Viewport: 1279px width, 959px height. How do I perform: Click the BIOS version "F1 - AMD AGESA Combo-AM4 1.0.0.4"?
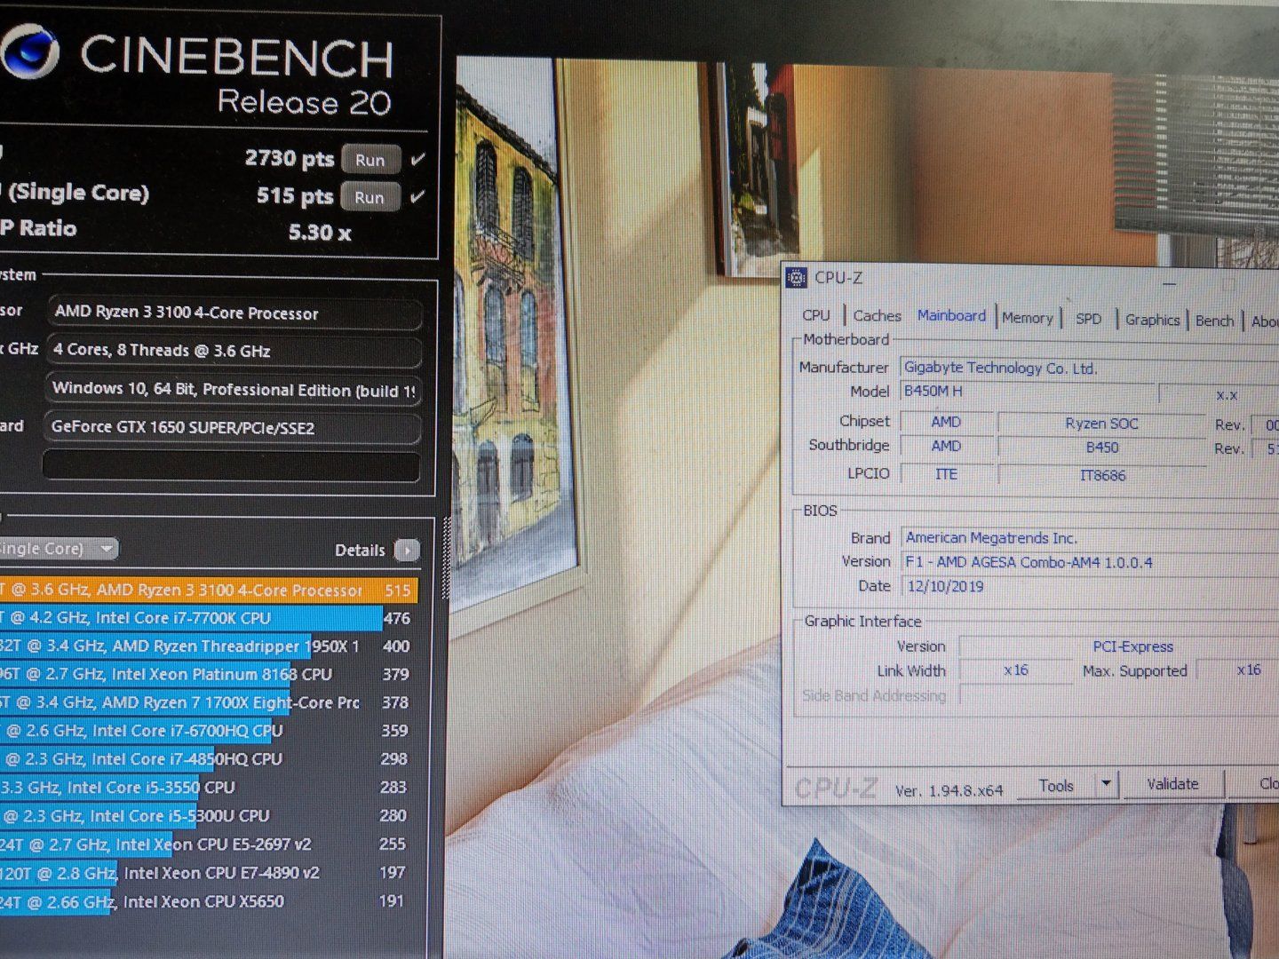tap(1029, 562)
